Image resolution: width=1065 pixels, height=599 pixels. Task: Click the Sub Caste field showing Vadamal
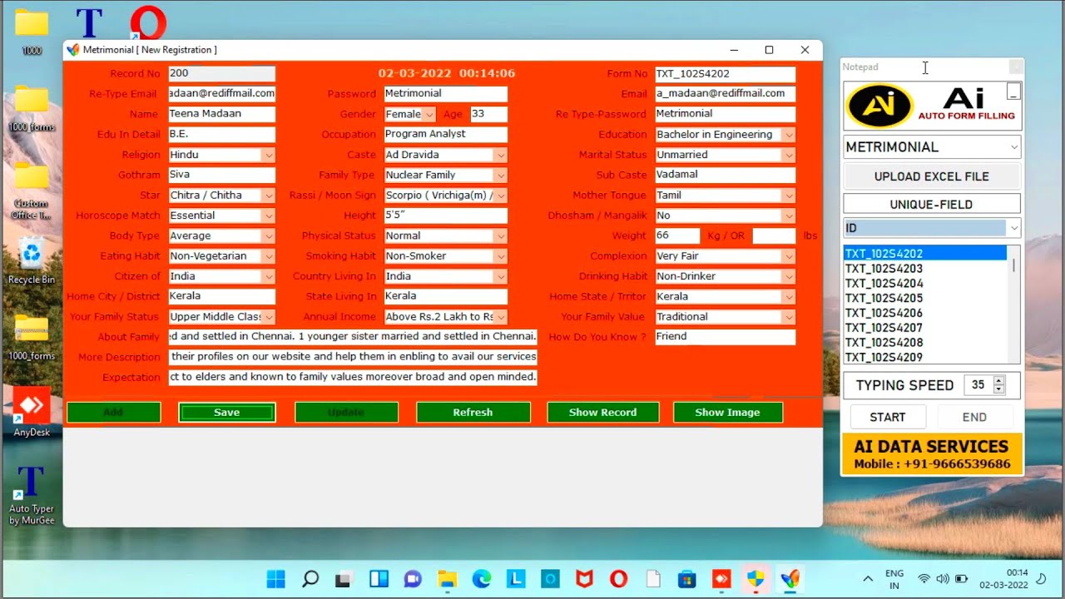(x=725, y=175)
